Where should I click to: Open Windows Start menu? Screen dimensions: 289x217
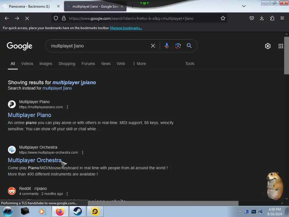7,211
